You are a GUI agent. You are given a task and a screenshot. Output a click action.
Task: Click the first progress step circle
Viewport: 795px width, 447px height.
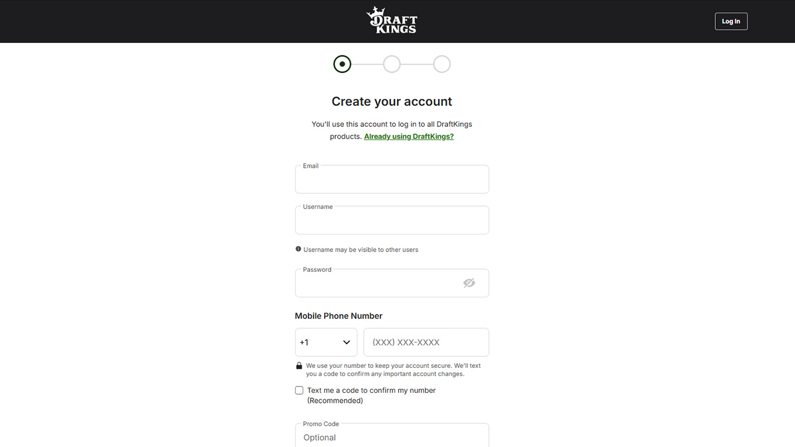click(x=342, y=64)
